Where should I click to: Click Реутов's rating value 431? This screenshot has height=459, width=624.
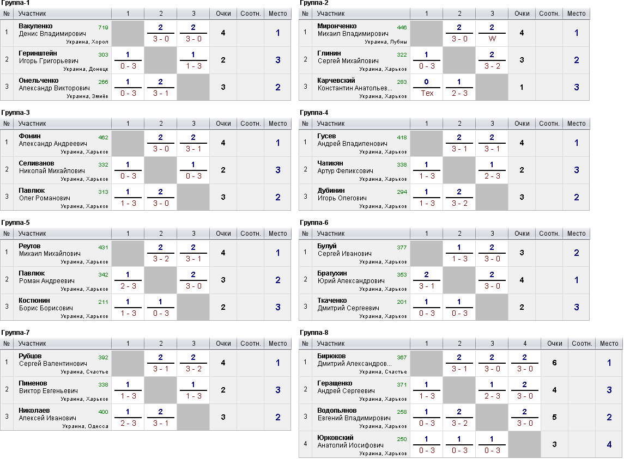pos(103,247)
